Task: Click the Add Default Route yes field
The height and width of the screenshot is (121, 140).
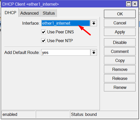Action: click(x=66, y=52)
